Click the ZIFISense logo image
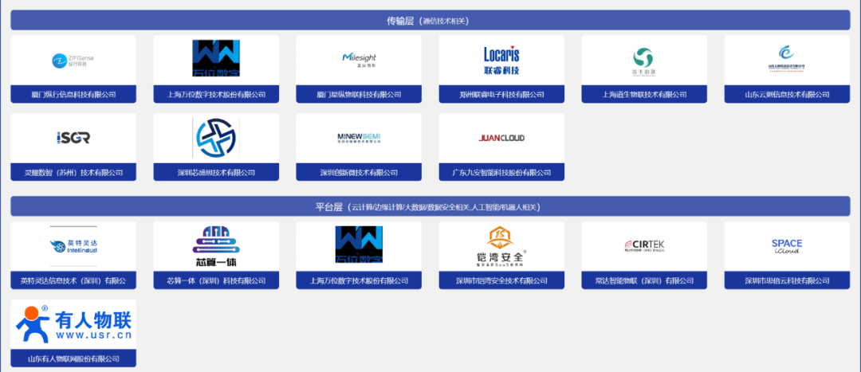 (73, 61)
